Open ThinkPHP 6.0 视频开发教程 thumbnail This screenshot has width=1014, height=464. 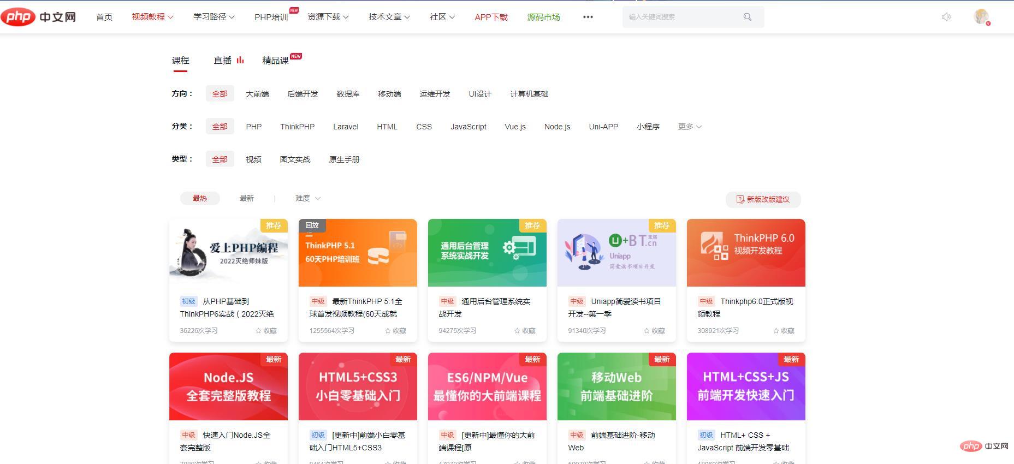pyautogui.click(x=746, y=253)
